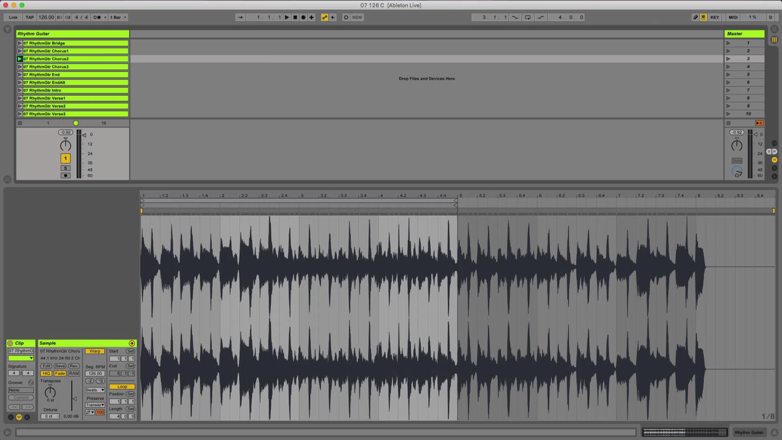
Task: Click the transport Stop button
Action: click(x=295, y=17)
